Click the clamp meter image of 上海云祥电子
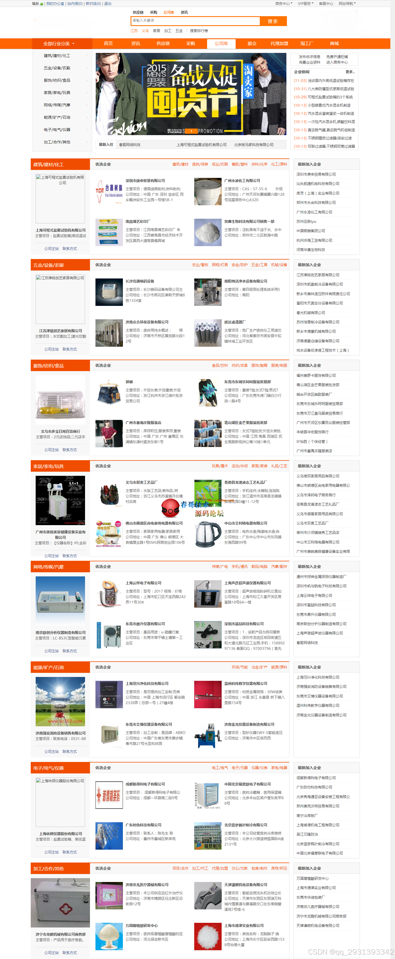Screen dimensions: 395x959 point(109,594)
